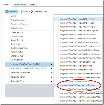Expand Adxstudio Productivity submenu arrow
104x105 pixels.
(51, 73)
